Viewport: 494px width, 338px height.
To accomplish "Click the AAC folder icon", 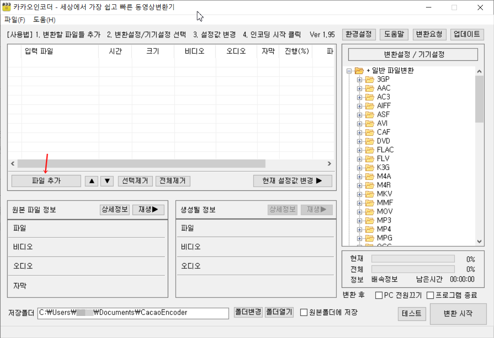I will (370, 88).
